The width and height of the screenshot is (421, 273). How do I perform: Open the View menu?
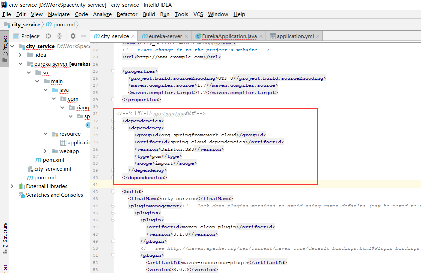tap(37, 14)
